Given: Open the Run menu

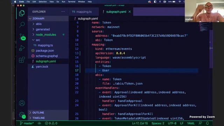Looking at the screenshot, I should click(63, 2).
